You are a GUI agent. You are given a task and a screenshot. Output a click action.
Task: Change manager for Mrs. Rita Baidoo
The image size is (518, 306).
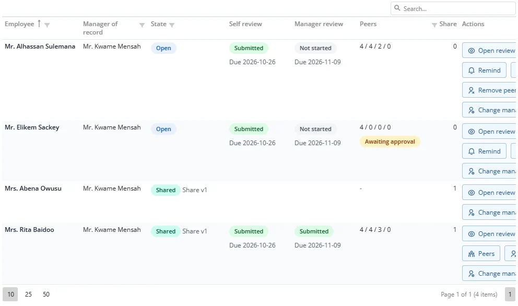click(489, 274)
